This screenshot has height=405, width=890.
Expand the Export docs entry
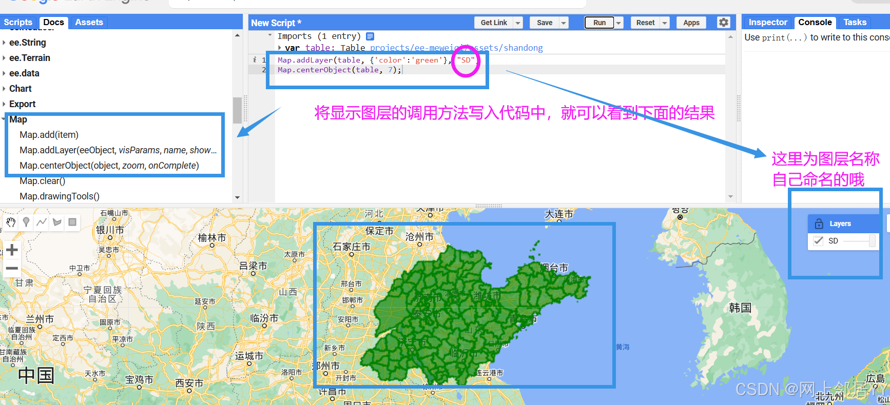point(4,104)
